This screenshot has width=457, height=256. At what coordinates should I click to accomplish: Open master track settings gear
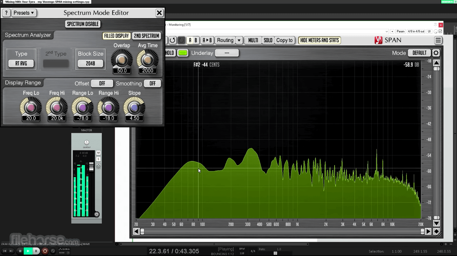click(97, 214)
